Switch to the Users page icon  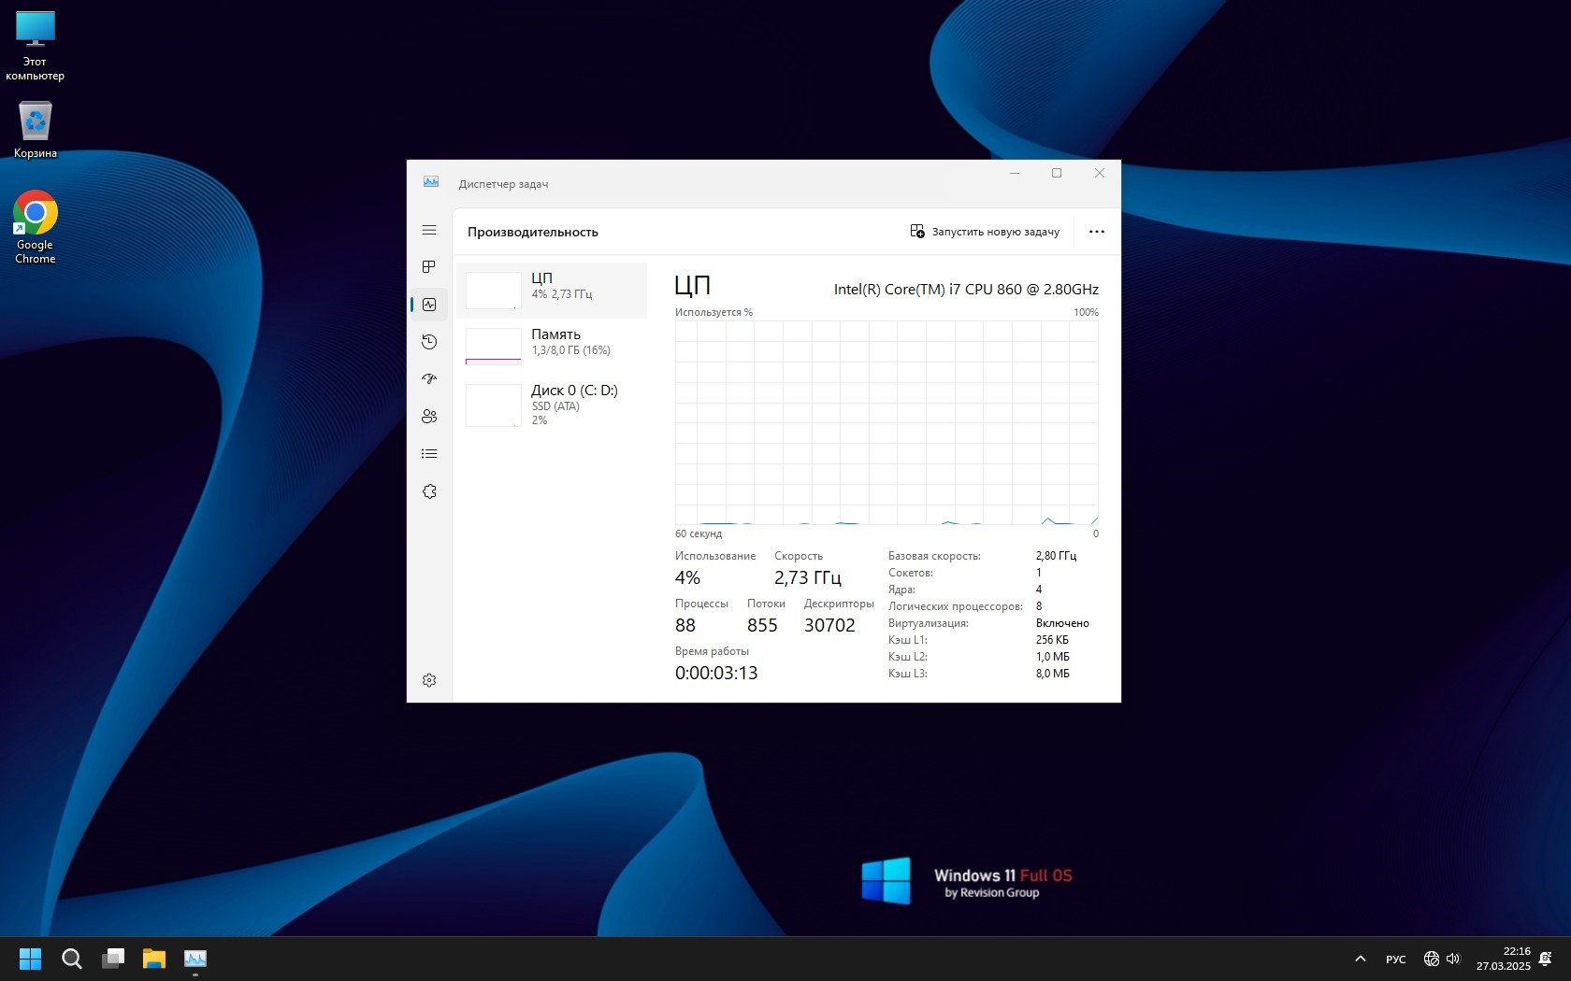[429, 417]
